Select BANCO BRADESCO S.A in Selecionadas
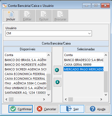 (x=84, y=60)
